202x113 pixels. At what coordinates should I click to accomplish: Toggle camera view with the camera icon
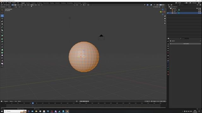coord(165,21)
